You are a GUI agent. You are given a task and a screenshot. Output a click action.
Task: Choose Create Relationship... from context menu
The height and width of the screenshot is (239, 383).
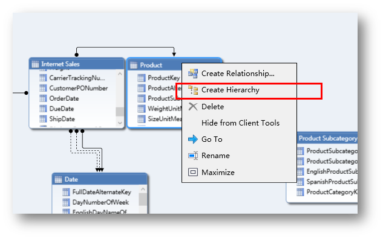point(239,74)
